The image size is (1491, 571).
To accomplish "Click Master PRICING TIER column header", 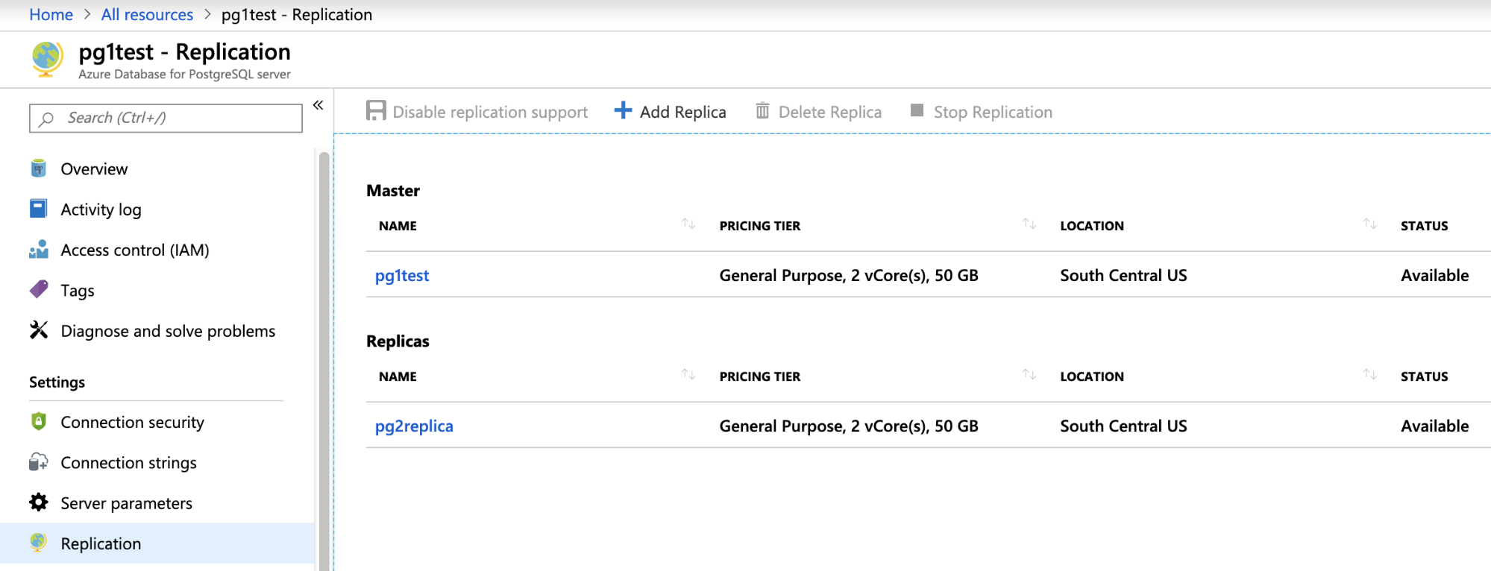I will [x=759, y=226].
